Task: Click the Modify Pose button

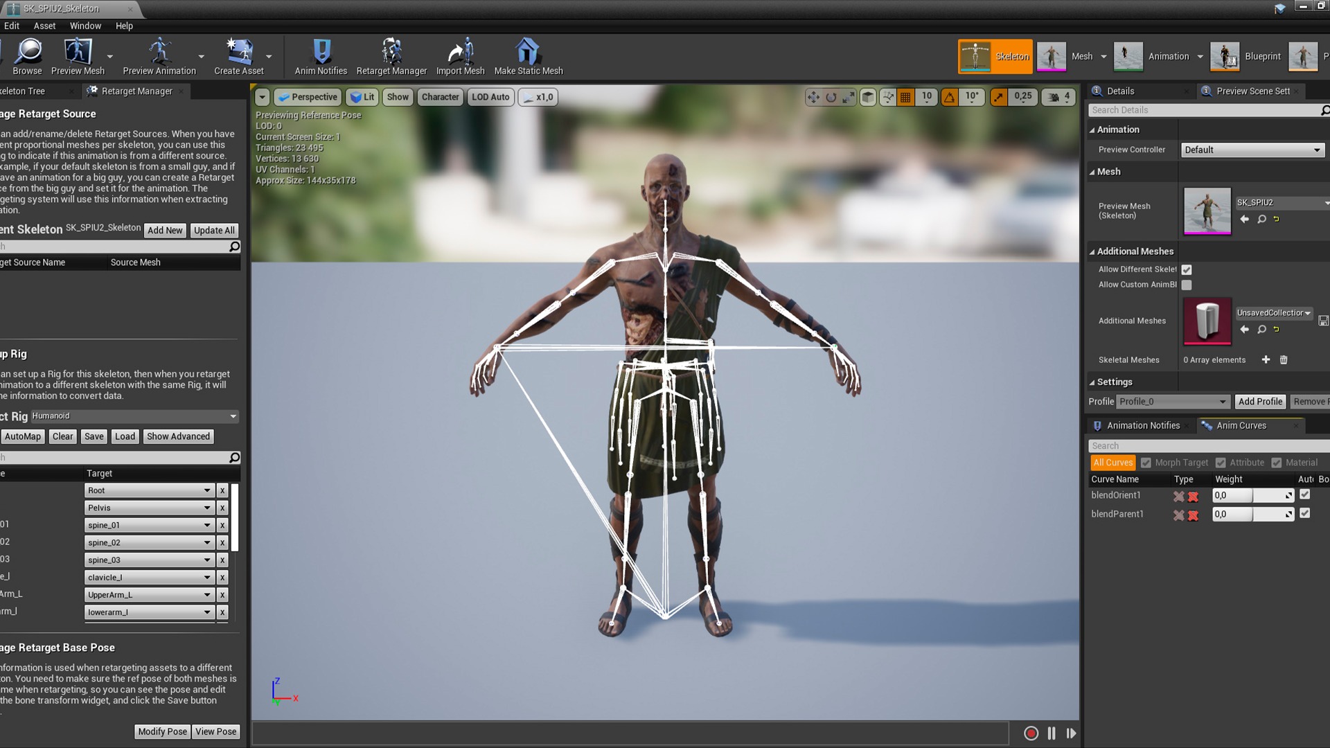Action: [162, 731]
